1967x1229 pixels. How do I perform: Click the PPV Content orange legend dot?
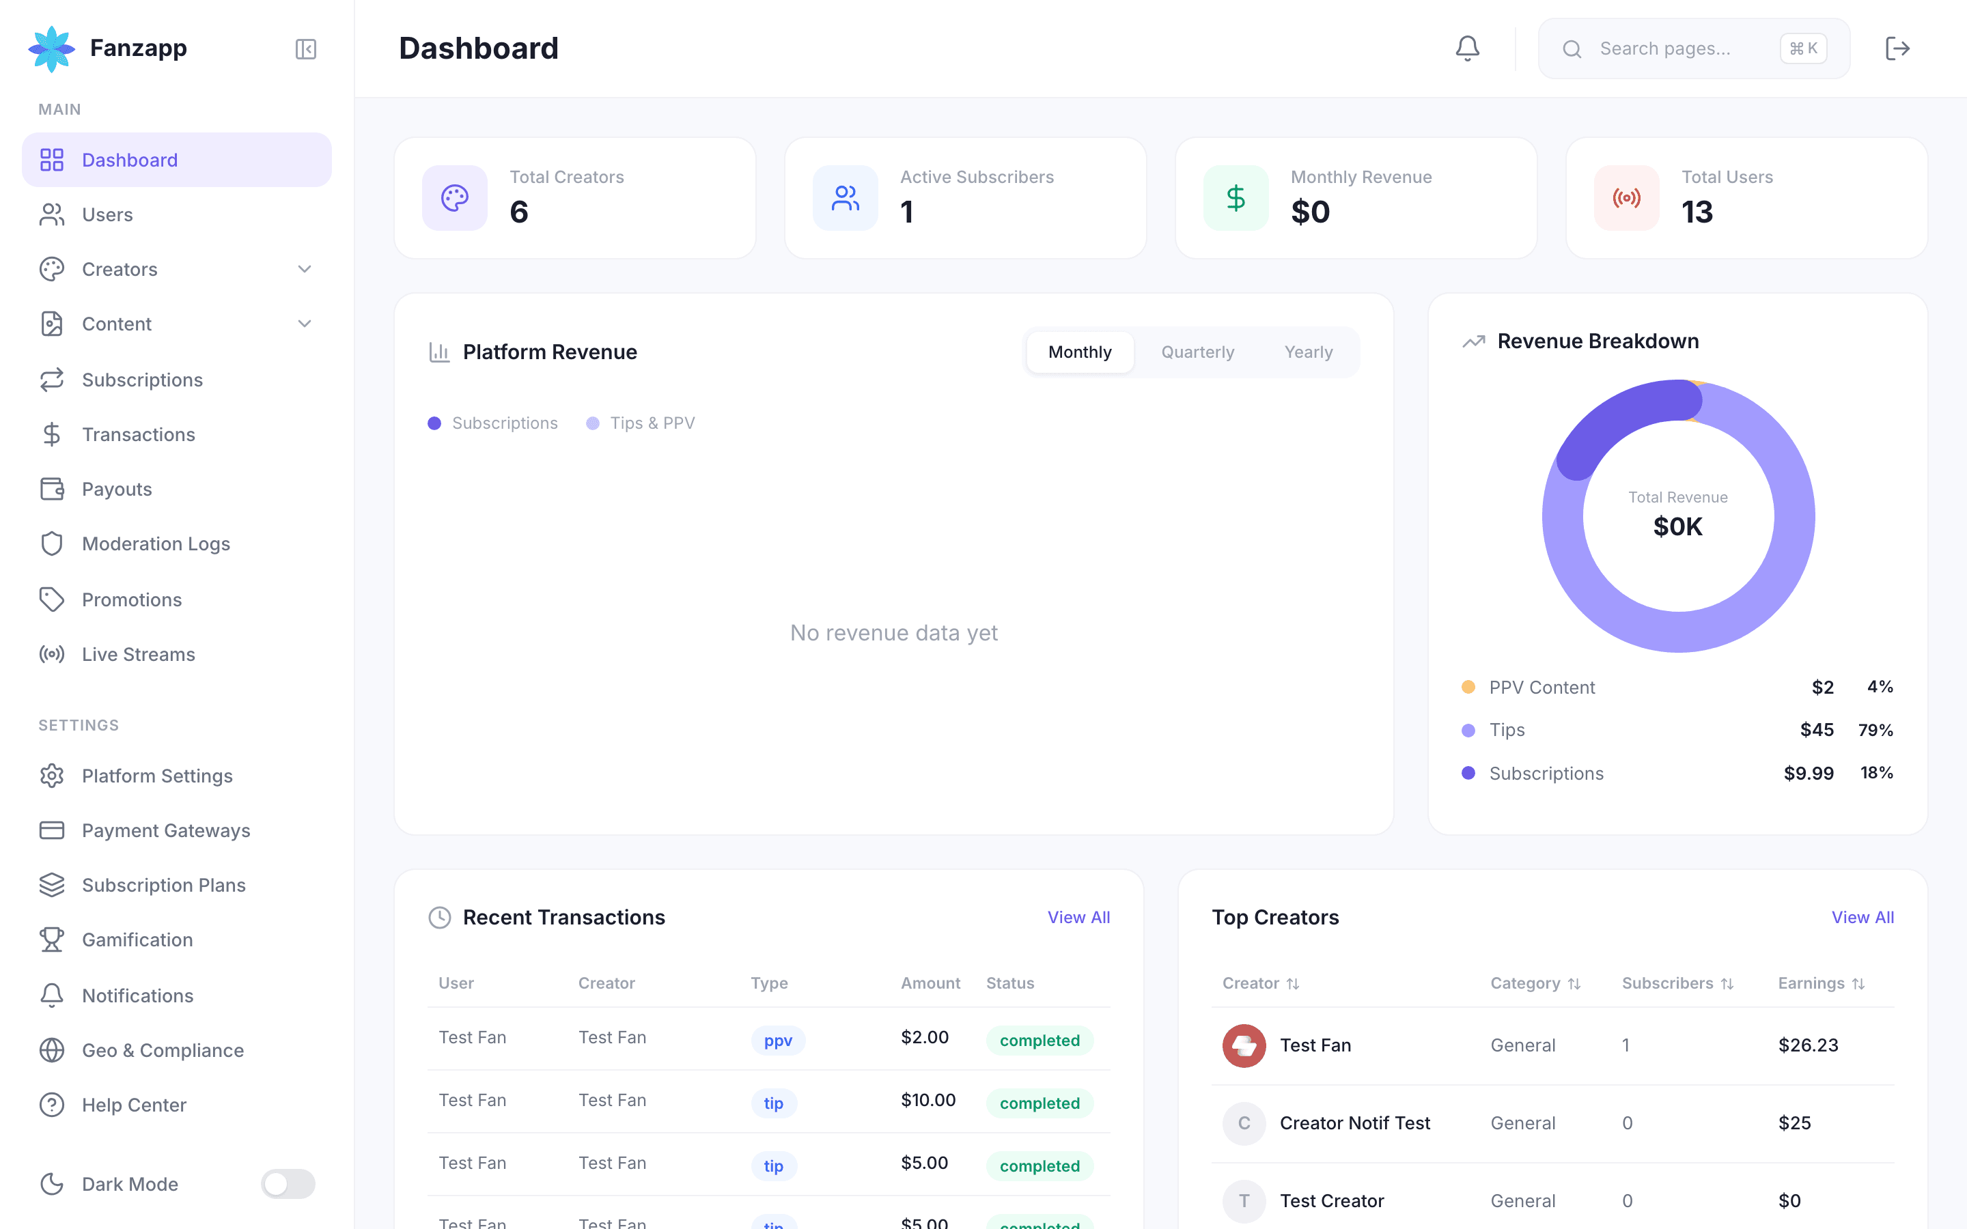point(1468,687)
